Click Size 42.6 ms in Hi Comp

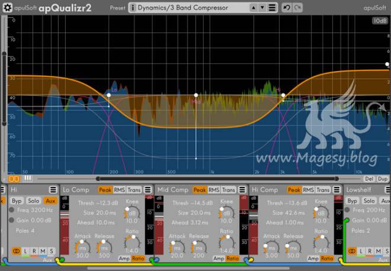pyautogui.click(x=289, y=213)
